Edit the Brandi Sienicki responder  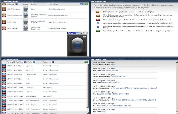tap(4, 27)
